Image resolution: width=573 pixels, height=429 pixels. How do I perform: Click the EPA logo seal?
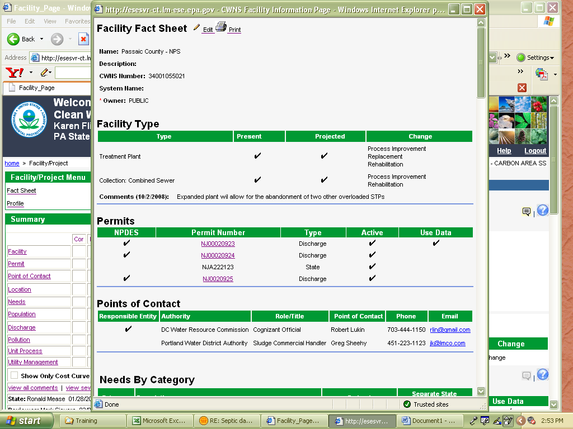[x=27, y=121]
